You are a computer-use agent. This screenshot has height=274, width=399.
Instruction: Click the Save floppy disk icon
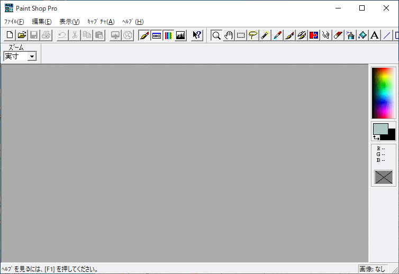pyautogui.click(x=34, y=35)
